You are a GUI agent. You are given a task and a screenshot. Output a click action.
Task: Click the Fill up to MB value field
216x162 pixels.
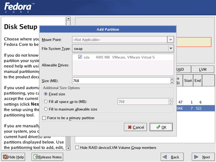[143, 102]
